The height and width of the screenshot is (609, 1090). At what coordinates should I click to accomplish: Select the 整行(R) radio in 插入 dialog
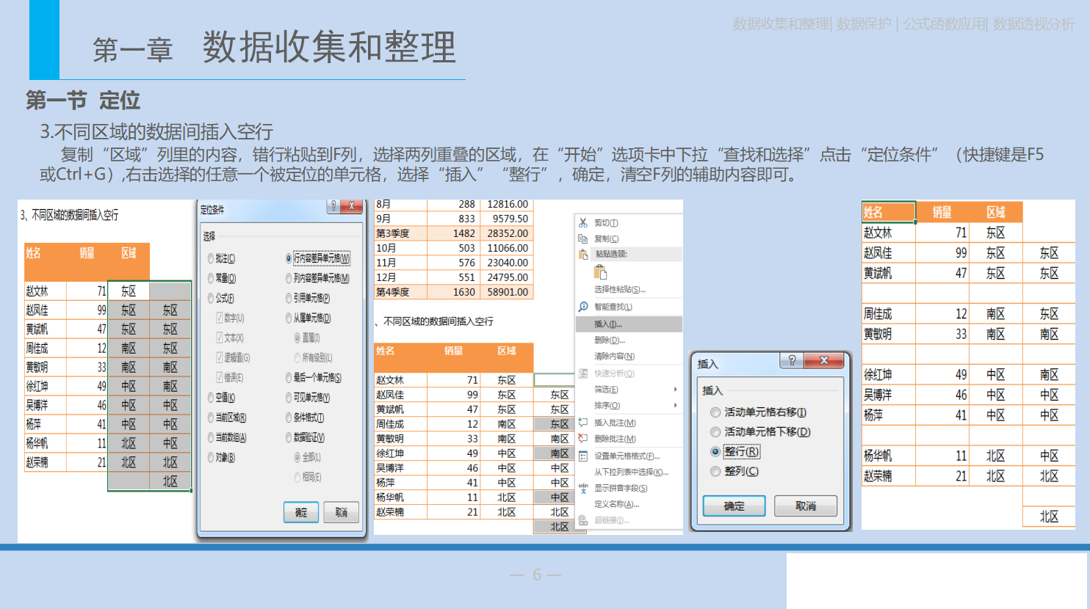coord(715,451)
